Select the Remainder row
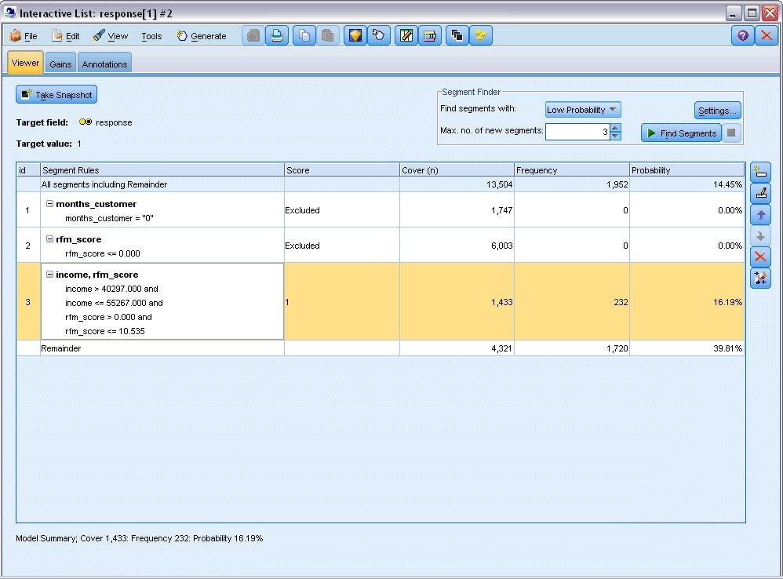783x579 pixels. pos(380,348)
